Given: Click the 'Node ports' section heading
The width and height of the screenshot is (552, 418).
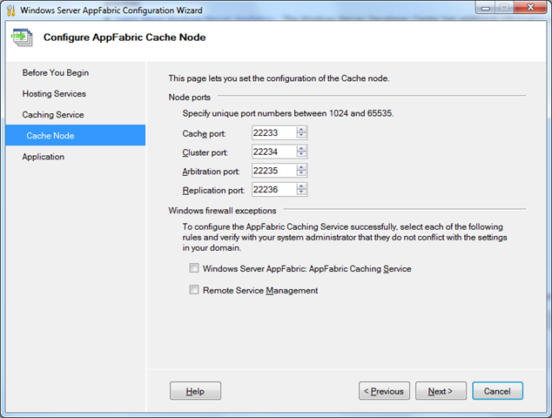Looking at the screenshot, I should [x=190, y=98].
